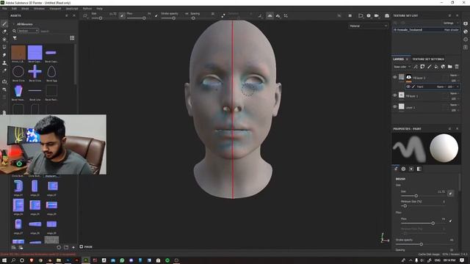Open the Python menu
Image resolution: width=470 pixels, height=264 pixels.
(87, 9)
